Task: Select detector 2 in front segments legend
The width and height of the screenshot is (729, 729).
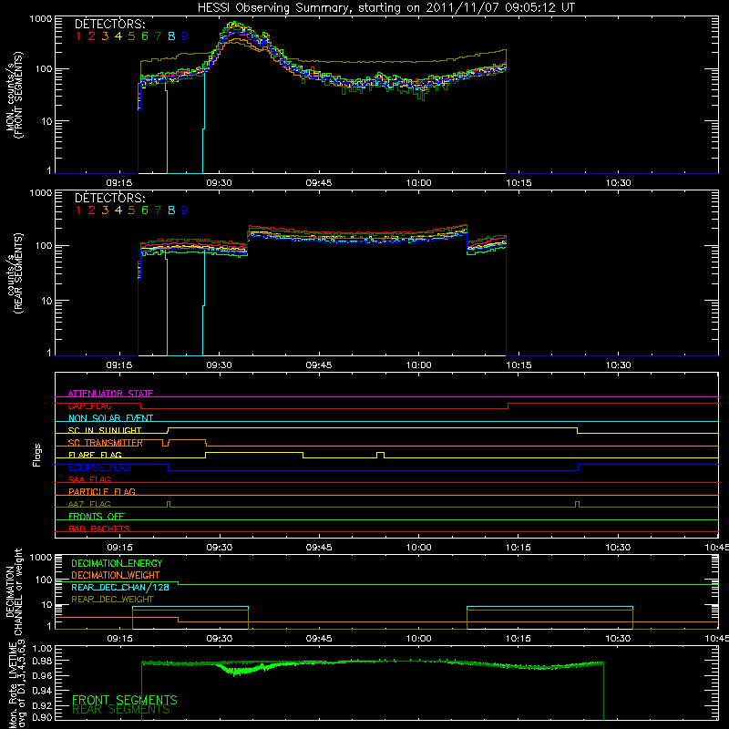Action: pyautogui.click(x=92, y=36)
